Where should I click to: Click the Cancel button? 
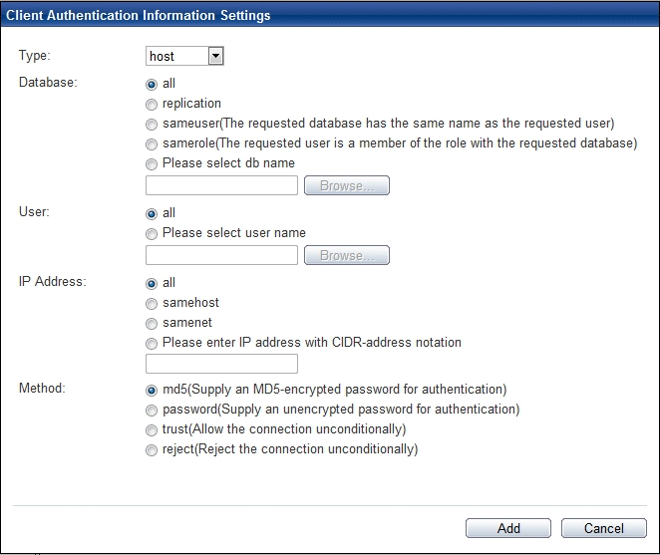click(603, 528)
